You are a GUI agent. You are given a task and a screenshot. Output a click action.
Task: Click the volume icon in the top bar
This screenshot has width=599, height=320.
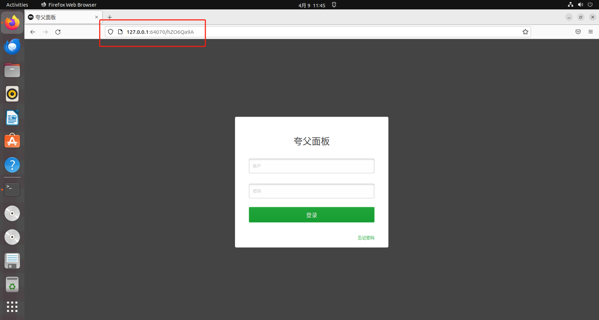[580, 5]
